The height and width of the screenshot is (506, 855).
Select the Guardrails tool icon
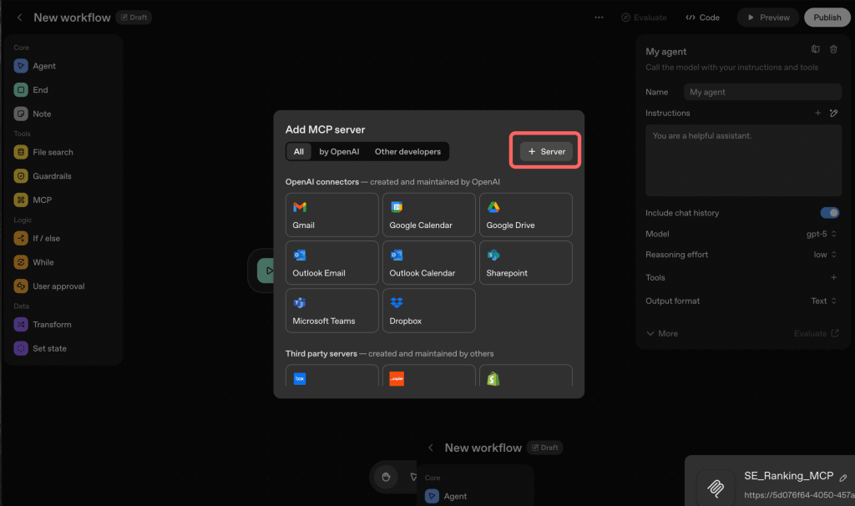click(21, 176)
